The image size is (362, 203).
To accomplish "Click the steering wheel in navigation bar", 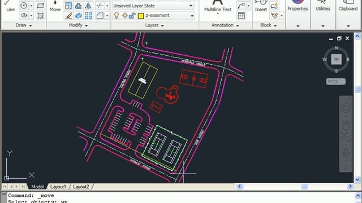I will [346, 108].
